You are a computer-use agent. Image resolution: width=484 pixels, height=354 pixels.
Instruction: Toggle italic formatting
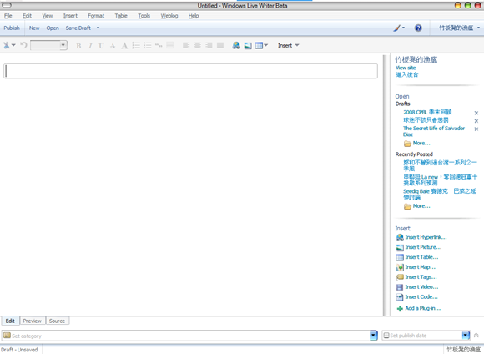click(x=90, y=46)
